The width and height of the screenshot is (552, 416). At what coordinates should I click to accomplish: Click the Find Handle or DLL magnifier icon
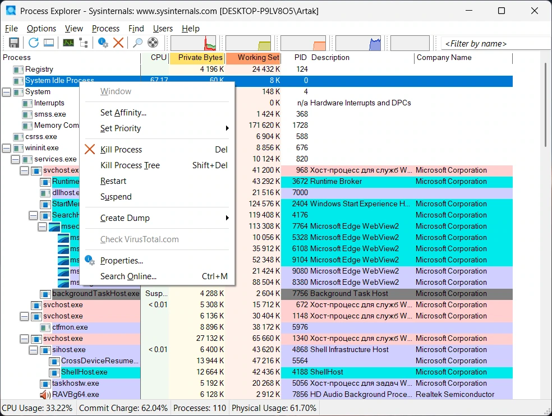coord(137,43)
